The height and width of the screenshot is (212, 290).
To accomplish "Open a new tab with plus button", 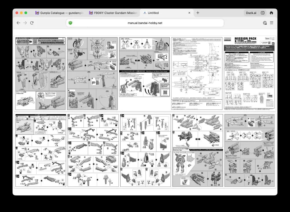I will pyautogui.click(x=198, y=13).
